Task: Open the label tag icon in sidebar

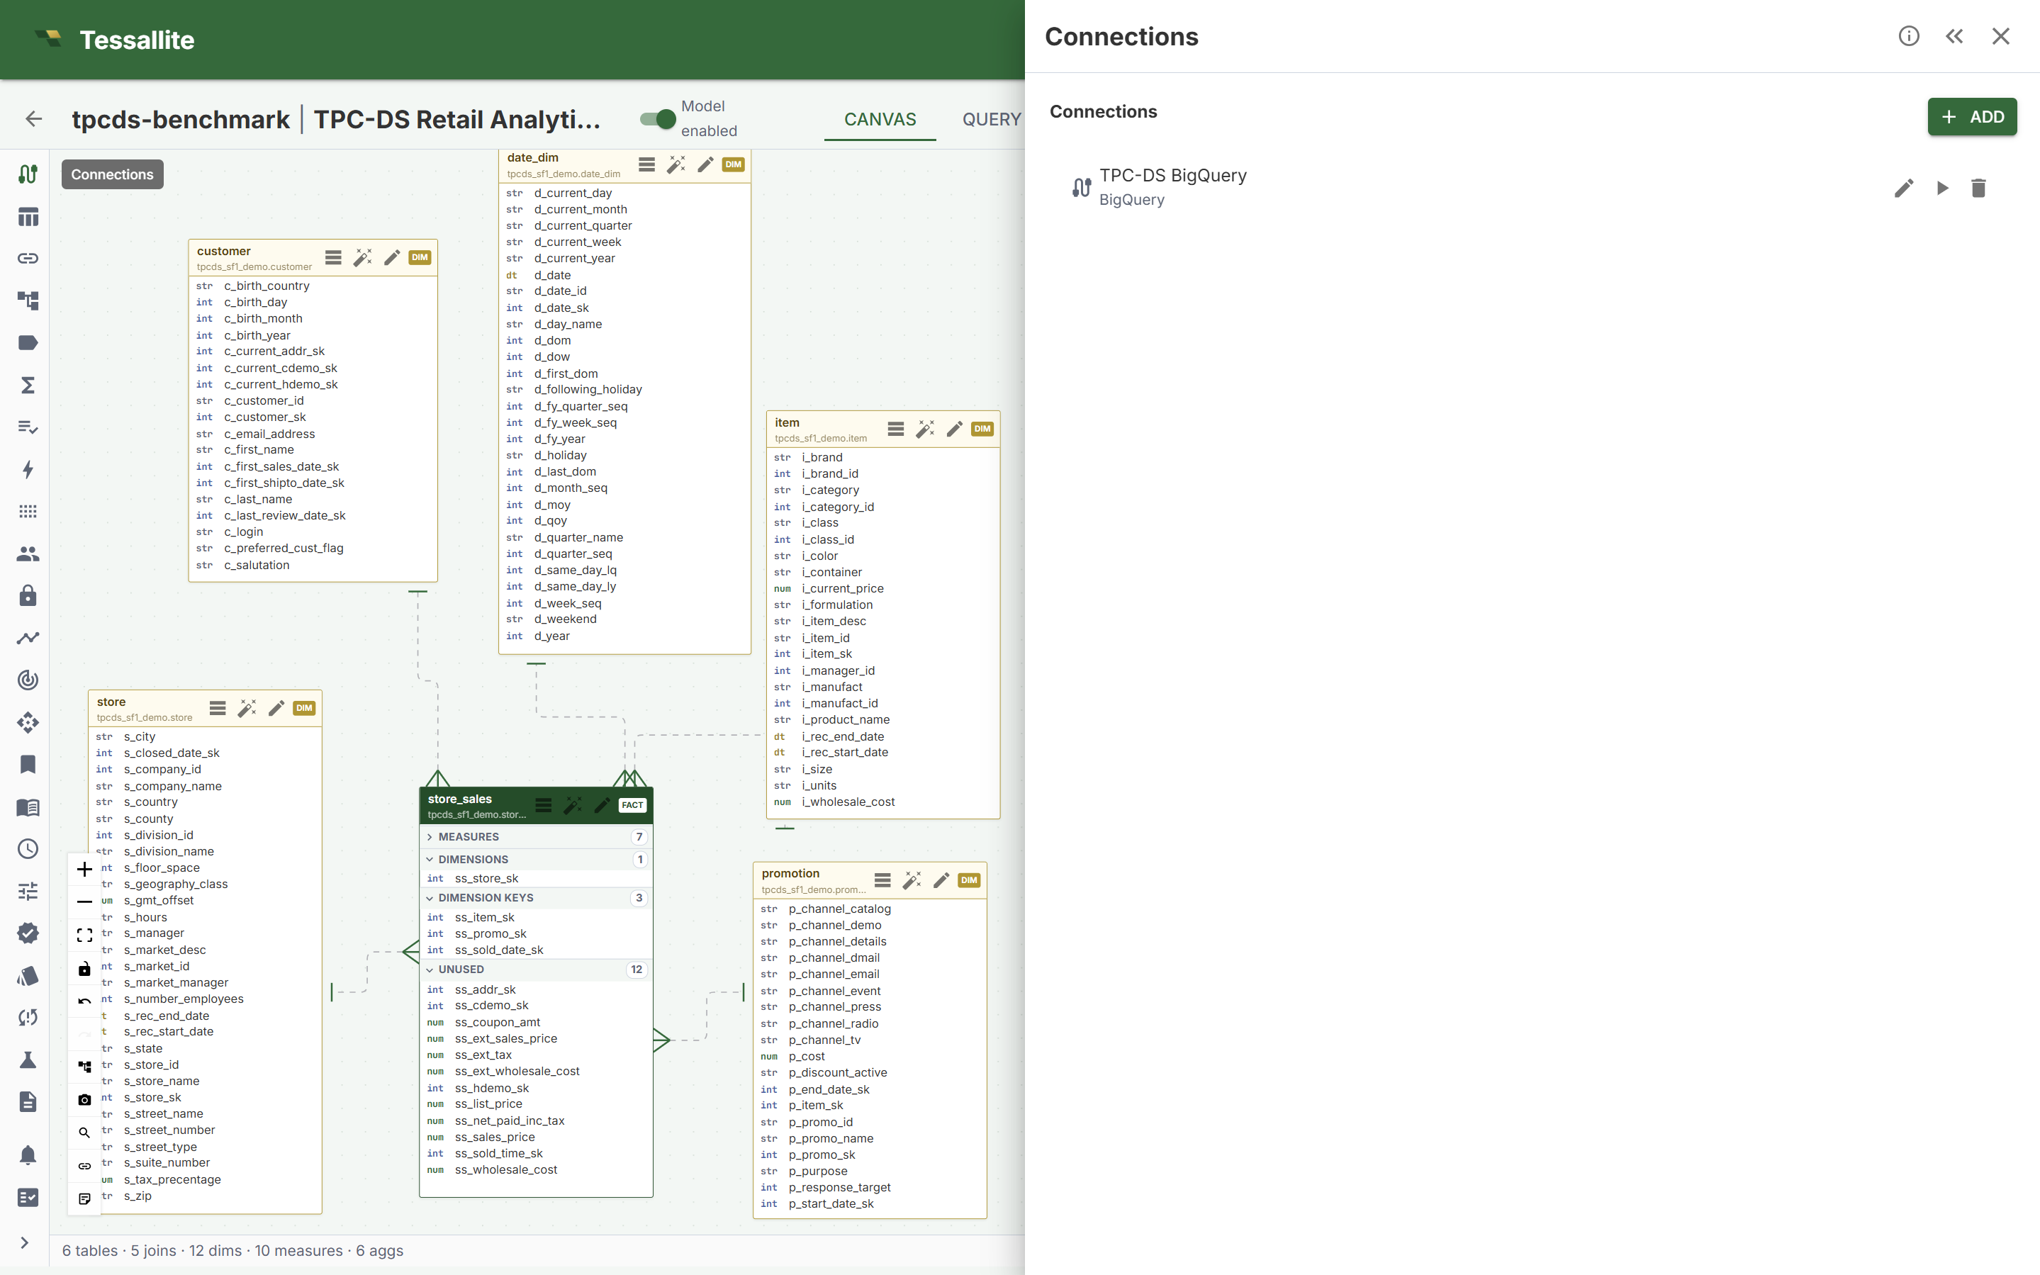Action: coord(28,342)
